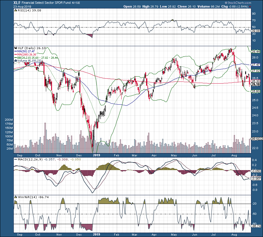
Task: Click the 28.44 upper band price tag
Action: click(256, 51)
